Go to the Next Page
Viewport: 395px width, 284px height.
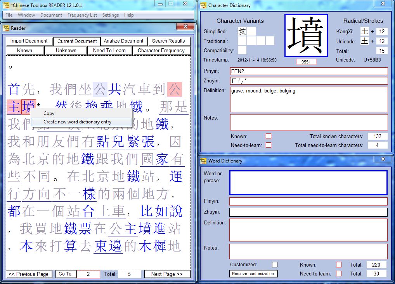pyautogui.click(x=167, y=274)
